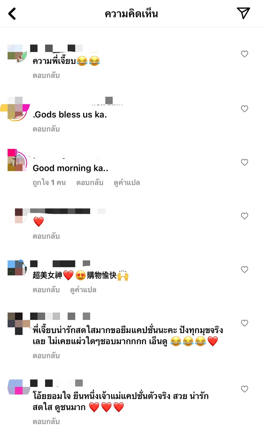The width and height of the screenshot is (263, 439).
Task: Reply to the 'โอ้ยยอมใจ' comment
Action: tap(46, 421)
